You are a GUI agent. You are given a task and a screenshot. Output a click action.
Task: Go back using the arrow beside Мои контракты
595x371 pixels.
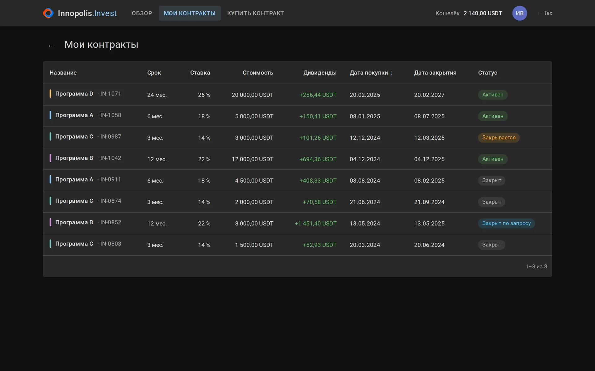(51, 46)
